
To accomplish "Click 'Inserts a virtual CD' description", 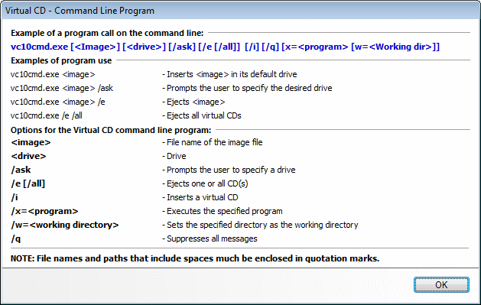I will point(200,197).
